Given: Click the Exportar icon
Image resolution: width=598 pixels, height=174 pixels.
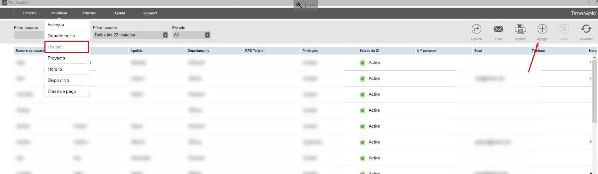Looking at the screenshot, I should point(476,29).
